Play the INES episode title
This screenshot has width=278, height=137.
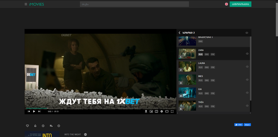point(201,76)
